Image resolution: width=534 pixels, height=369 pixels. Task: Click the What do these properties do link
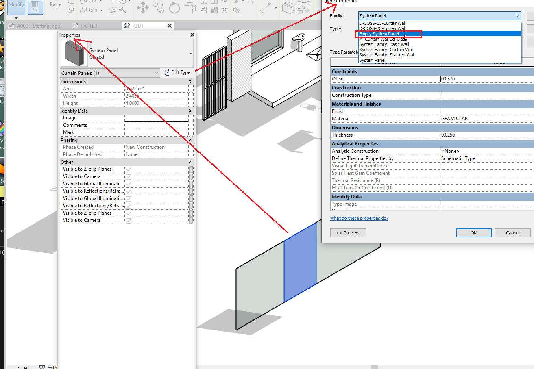click(x=359, y=218)
